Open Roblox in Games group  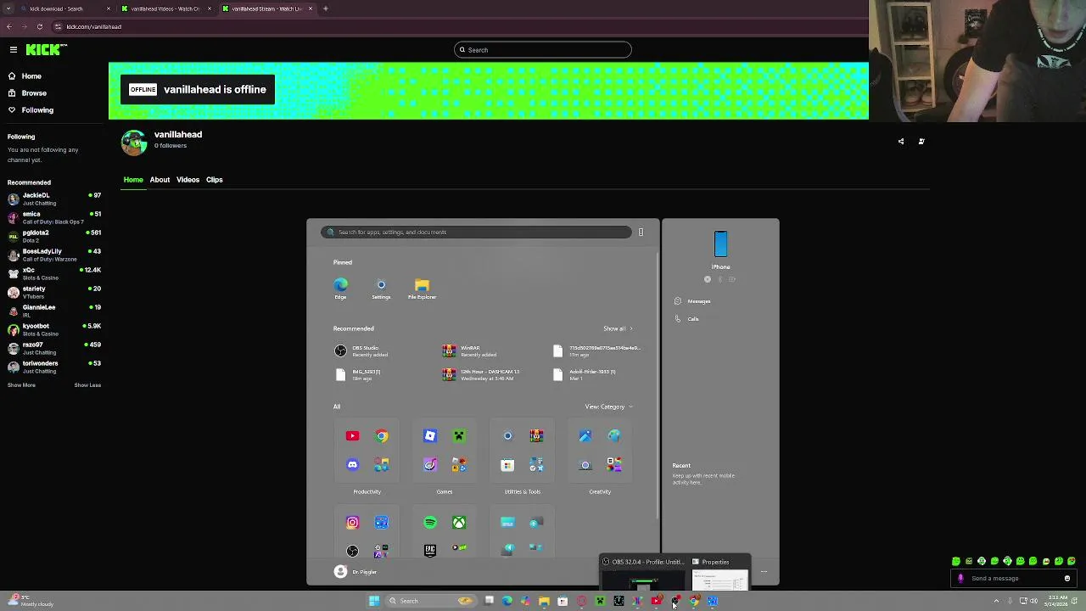(430, 436)
